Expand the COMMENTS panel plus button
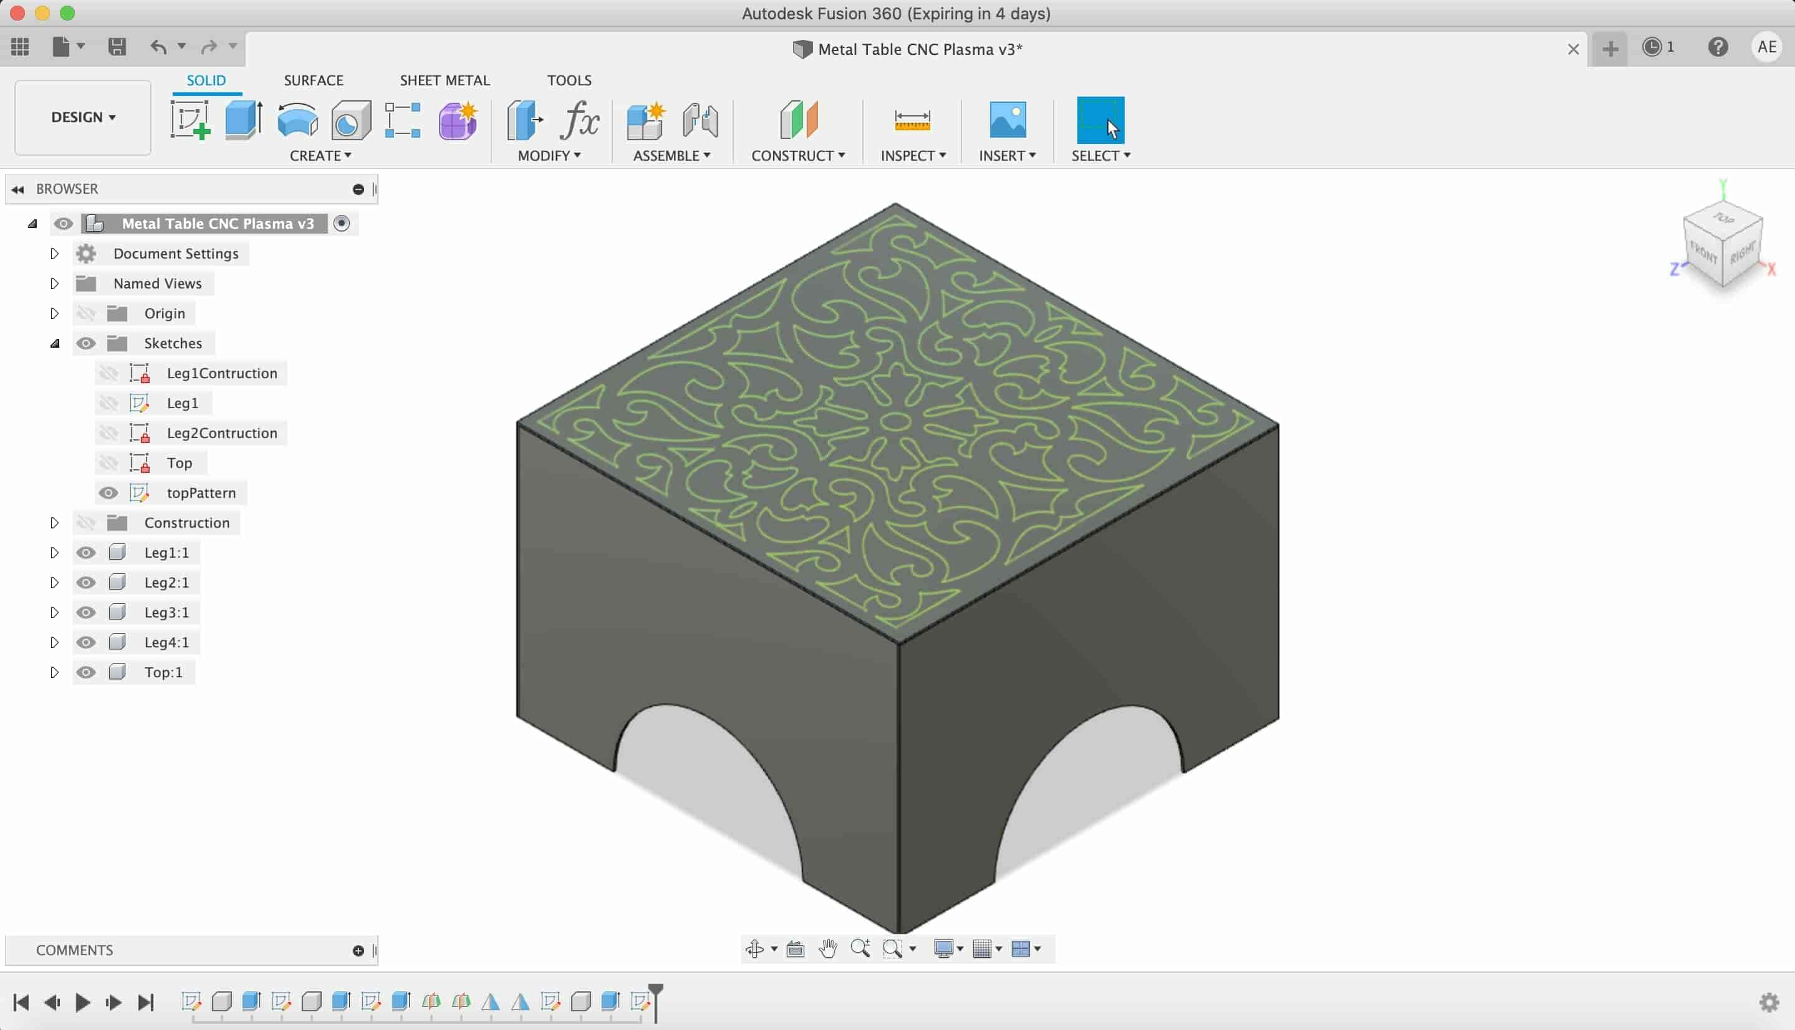This screenshot has width=1795, height=1030. [358, 951]
